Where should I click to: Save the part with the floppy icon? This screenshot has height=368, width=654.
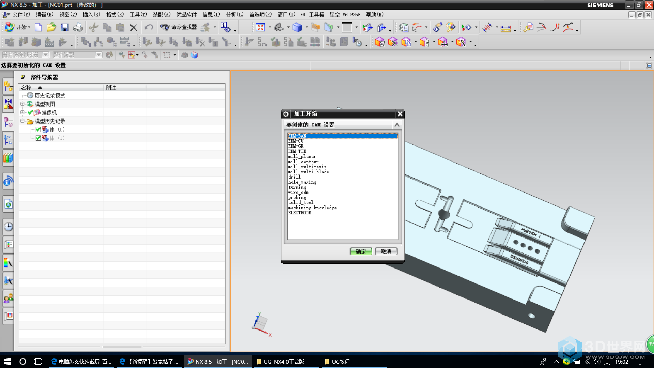tap(65, 27)
